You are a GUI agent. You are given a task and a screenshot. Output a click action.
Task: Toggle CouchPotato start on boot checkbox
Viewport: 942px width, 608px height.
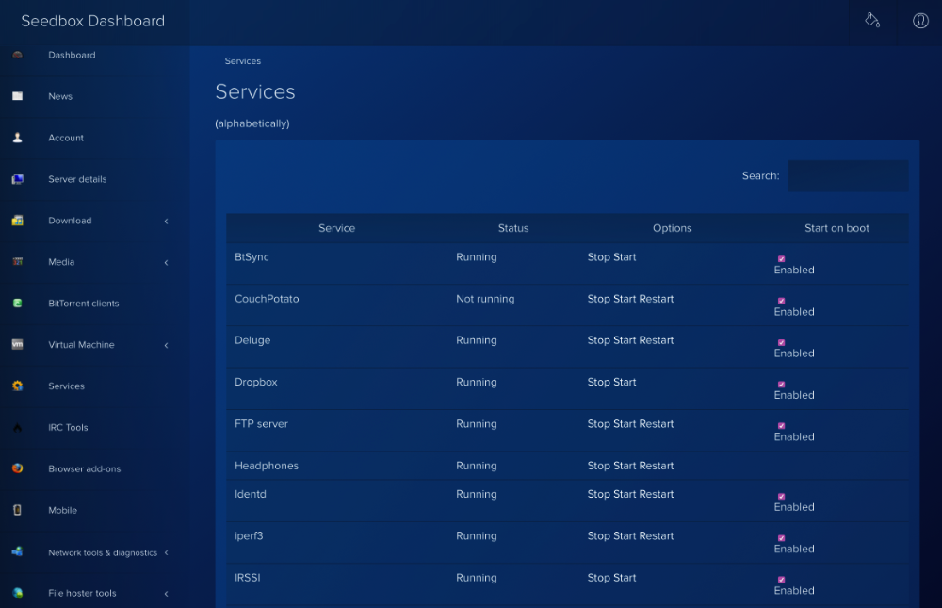tap(782, 301)
